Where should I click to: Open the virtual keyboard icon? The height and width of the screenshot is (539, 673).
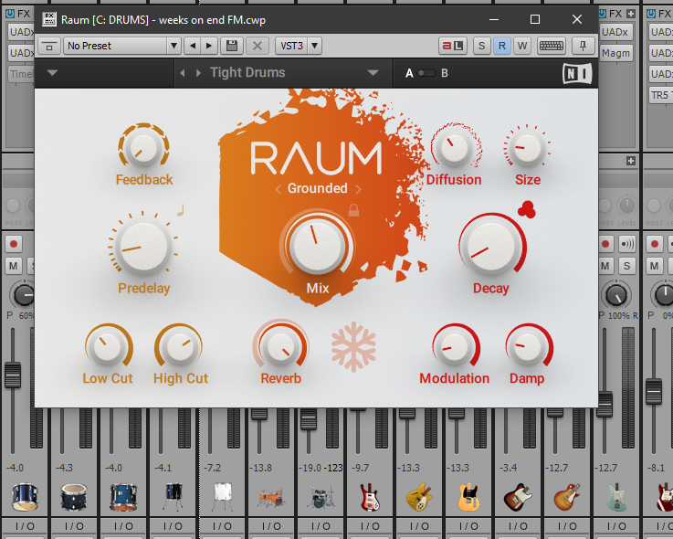click(552, 46)
